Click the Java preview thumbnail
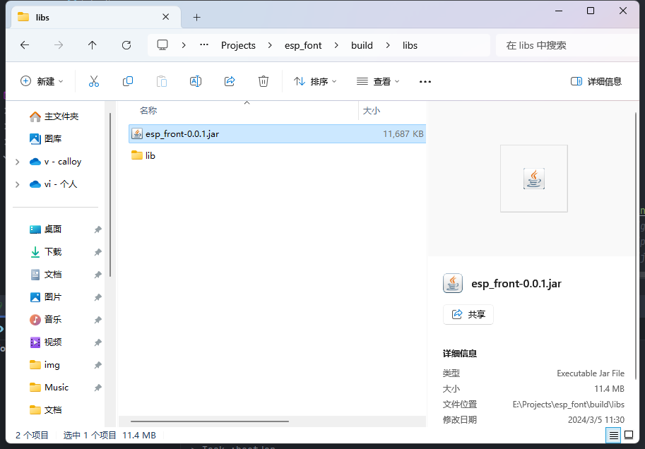Screen dimensions: 645x449 [x=534, y=179]
